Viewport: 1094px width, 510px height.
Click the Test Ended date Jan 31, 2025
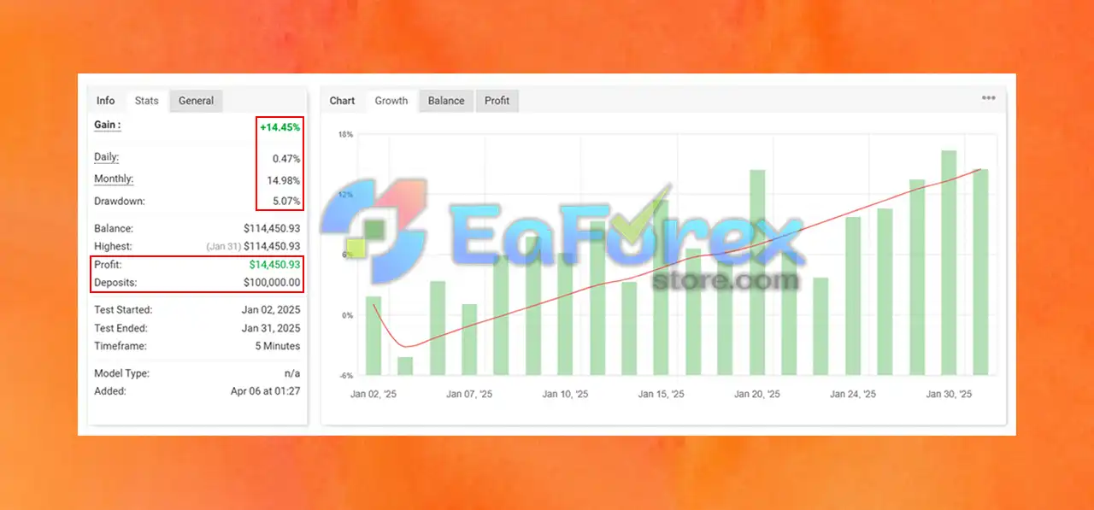pos(271,328)
